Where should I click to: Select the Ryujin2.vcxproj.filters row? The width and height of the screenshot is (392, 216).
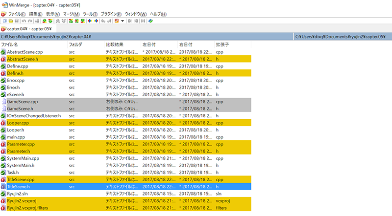tap(125, 208)
